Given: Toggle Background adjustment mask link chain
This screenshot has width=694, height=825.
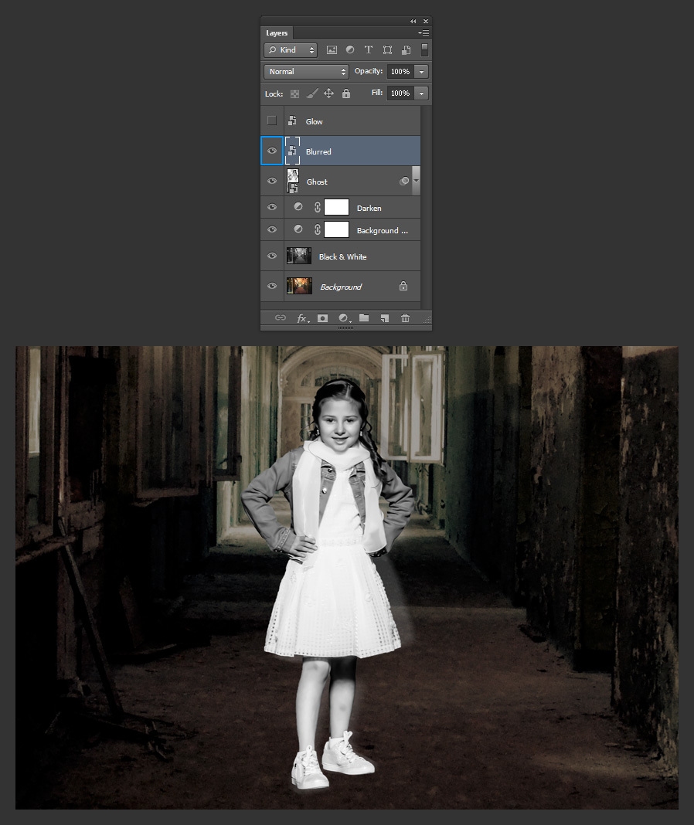Looking at the screenshot, I should (x=318, y=229).
